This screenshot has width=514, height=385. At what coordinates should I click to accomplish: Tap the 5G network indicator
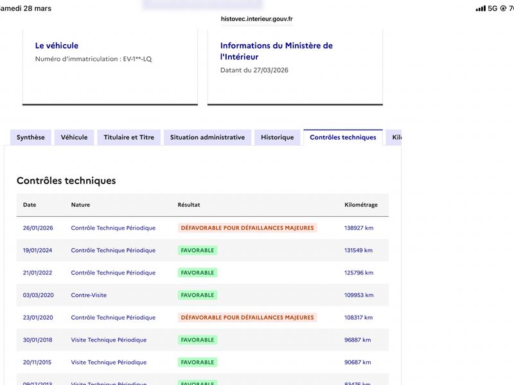tap(493, 8)
